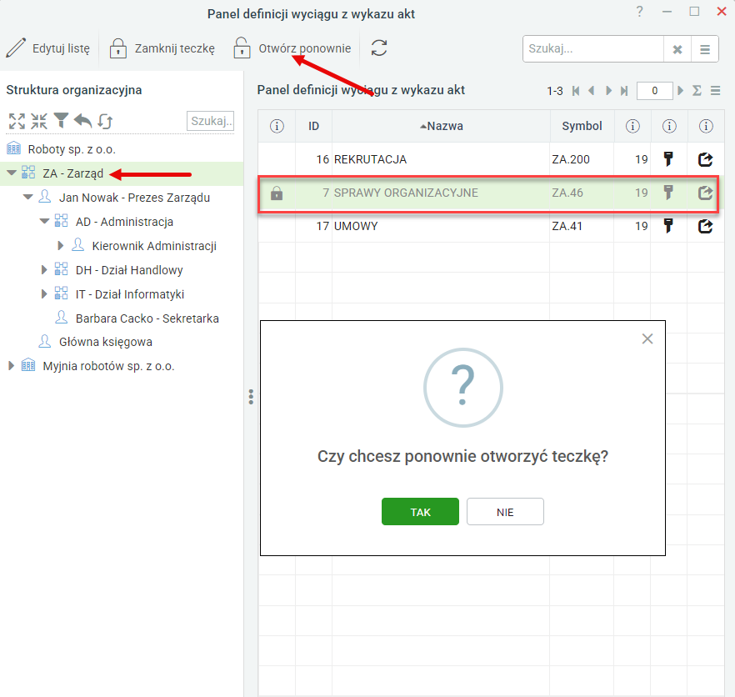
Task: Click the key icon in the UMOWY row
Action: 668,226
